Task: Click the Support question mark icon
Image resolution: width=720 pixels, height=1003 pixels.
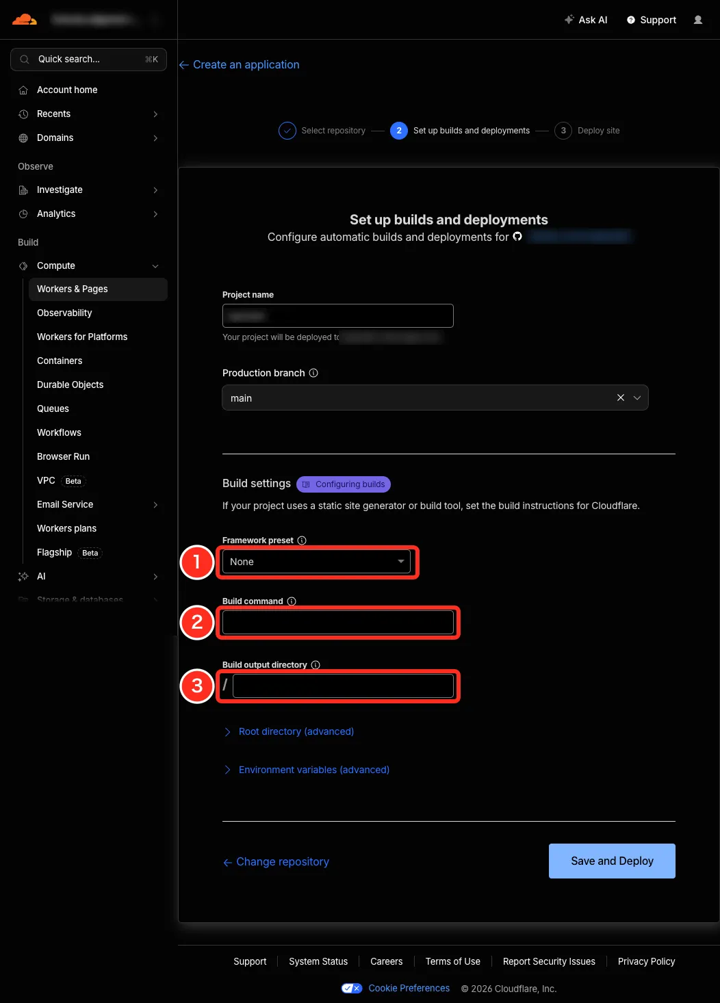Action: (x=631, y=20)
